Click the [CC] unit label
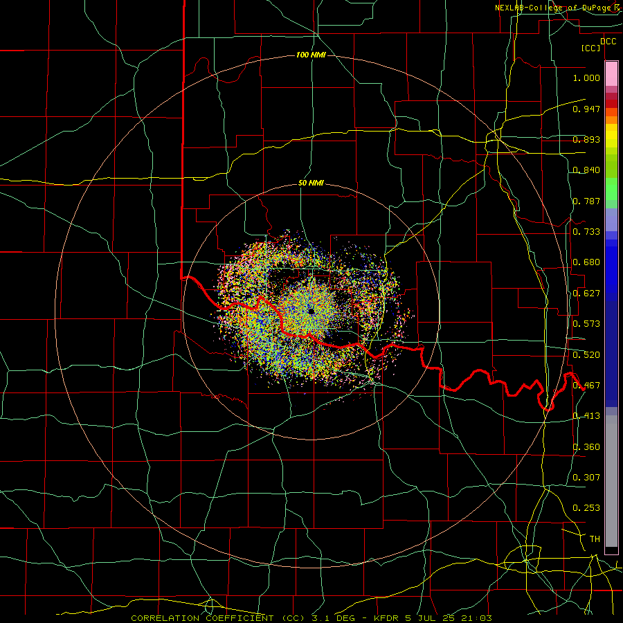This screenshot has width=623, height=623. point(591,48)
